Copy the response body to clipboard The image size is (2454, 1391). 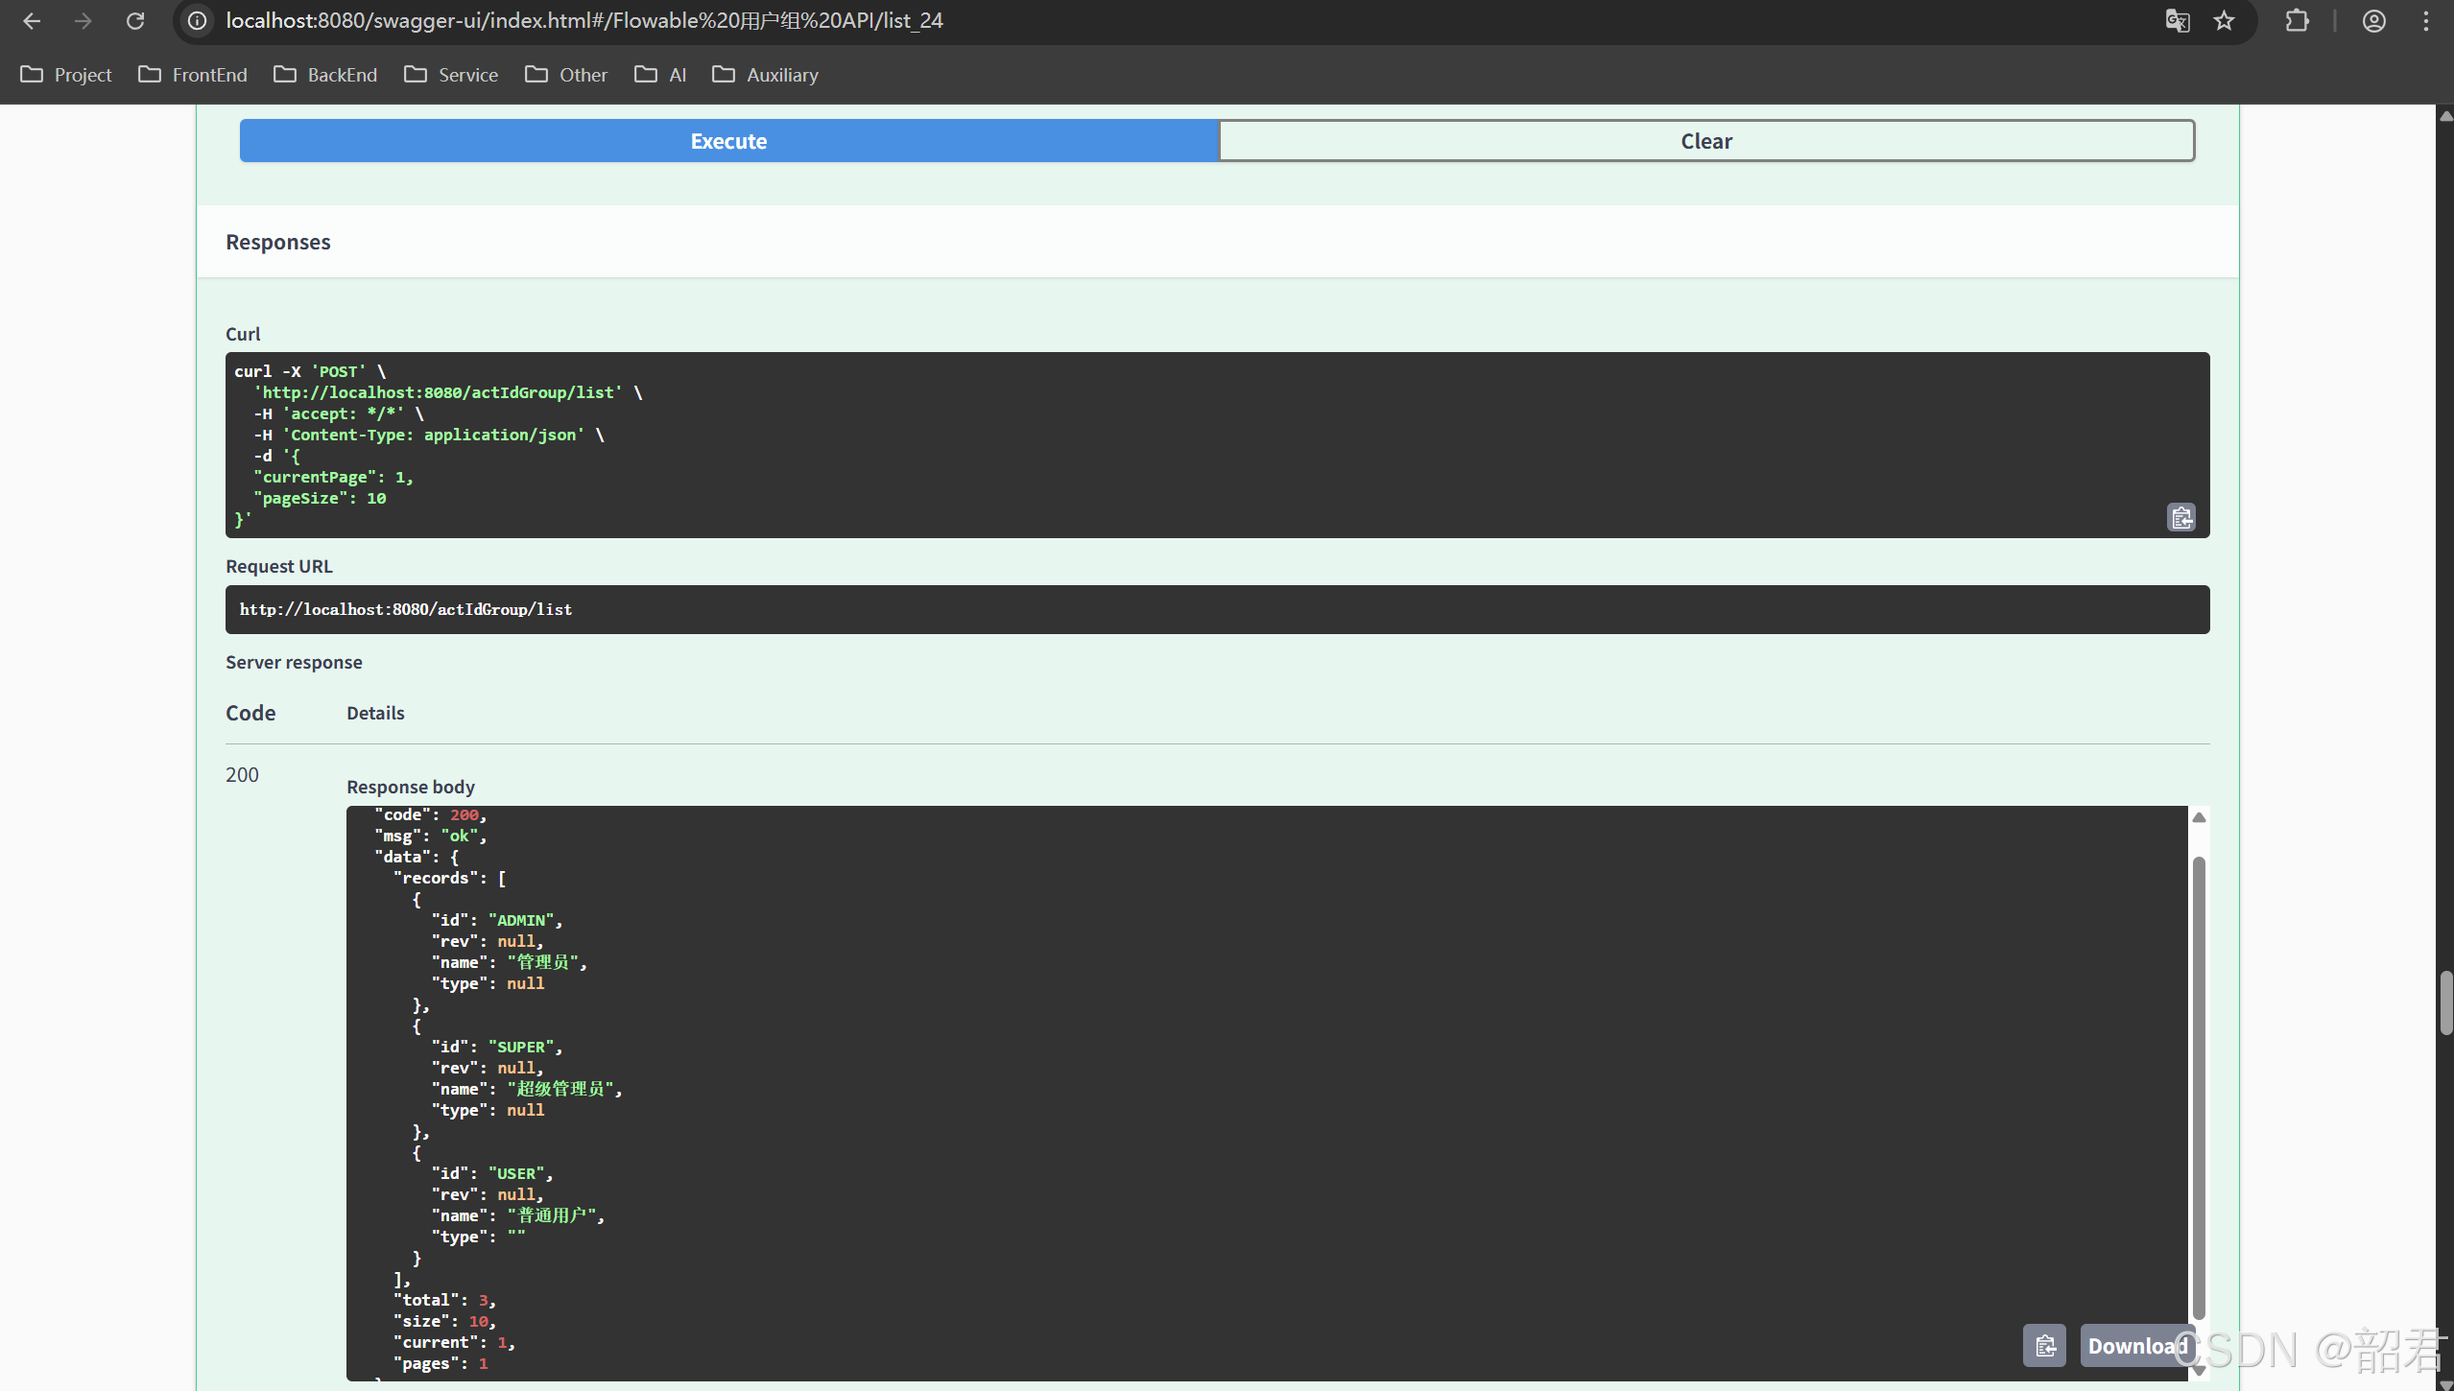click(x=2044, y=1346)
